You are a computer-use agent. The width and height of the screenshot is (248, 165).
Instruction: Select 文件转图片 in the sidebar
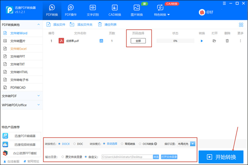(x=21, y=41)
